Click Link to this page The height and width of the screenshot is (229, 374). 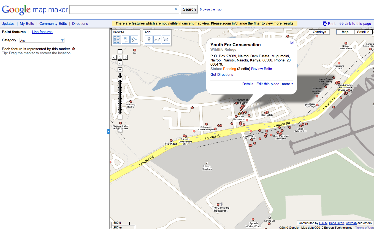(x=358, y=24)
